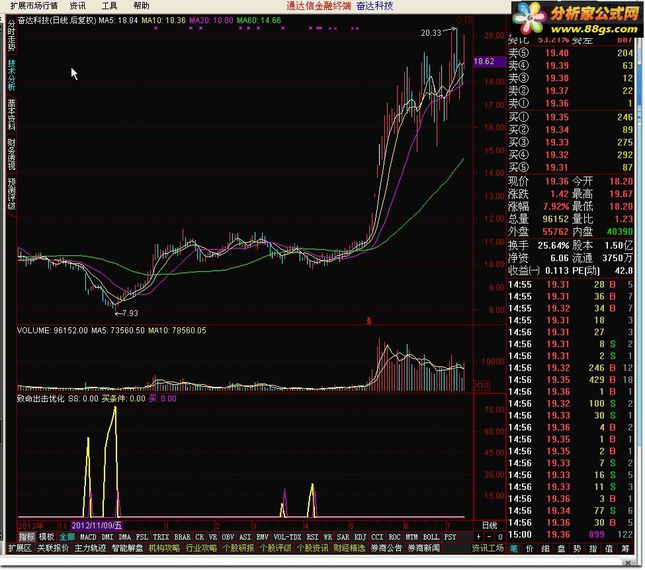This screenshot has height=570, width=645.
Task: Select the 指标 indicator tab
Action: 26,537
